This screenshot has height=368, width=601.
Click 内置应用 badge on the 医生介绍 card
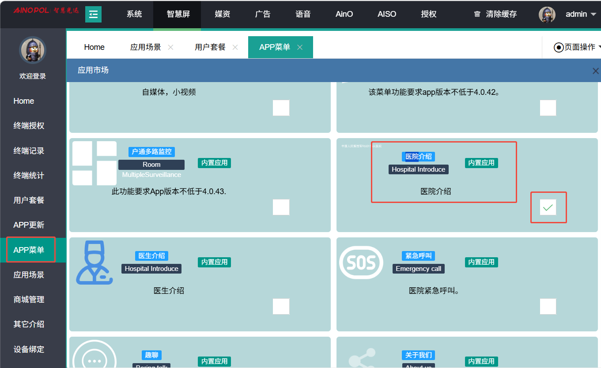[215, 262]
